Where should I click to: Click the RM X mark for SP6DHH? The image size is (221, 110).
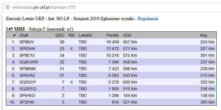pos(72,49)
